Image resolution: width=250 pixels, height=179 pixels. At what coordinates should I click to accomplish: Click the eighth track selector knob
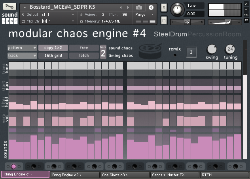(155, 167)
